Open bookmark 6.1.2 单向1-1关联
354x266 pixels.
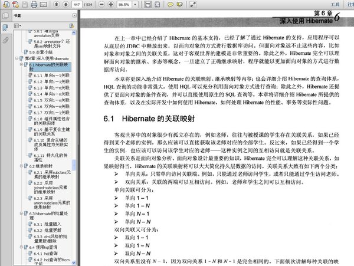(51, 81)
